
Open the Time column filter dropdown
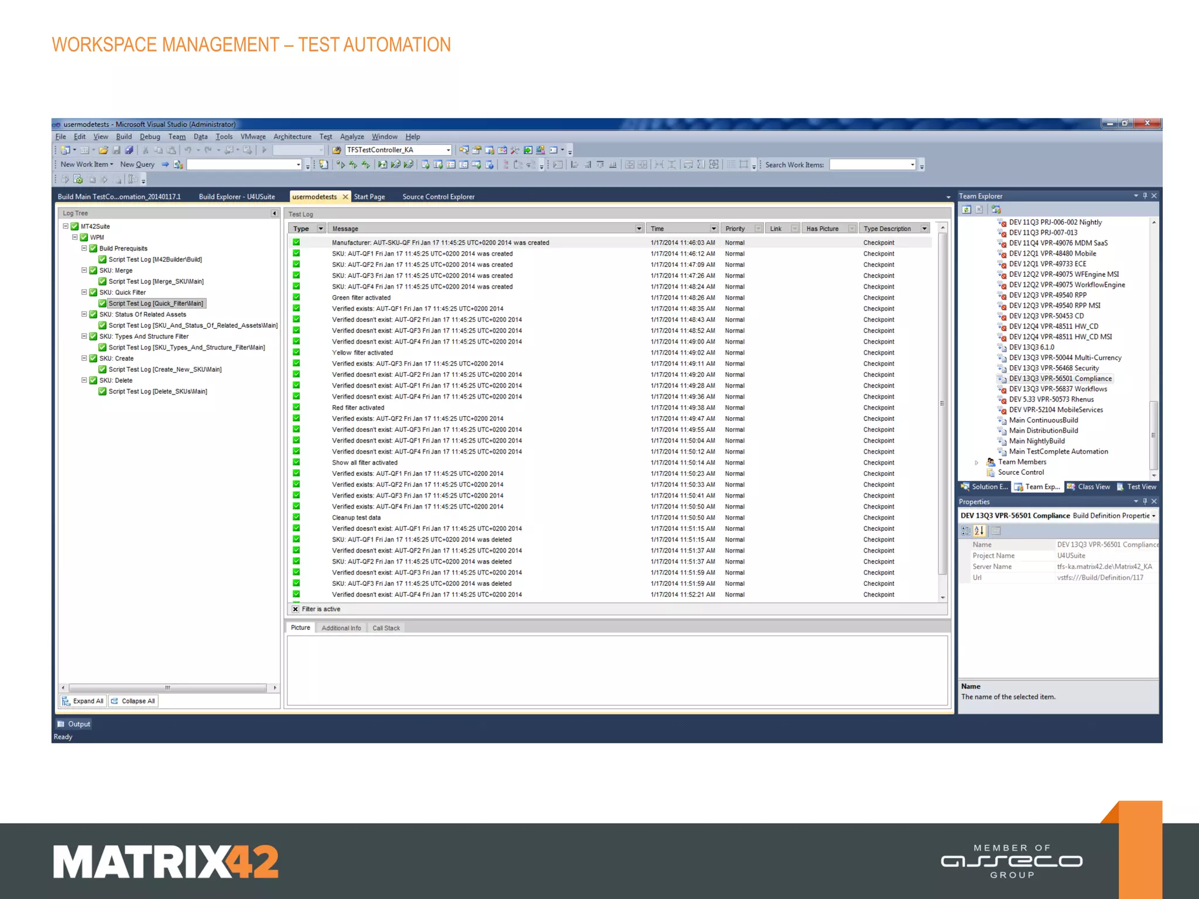coord(714,229)
